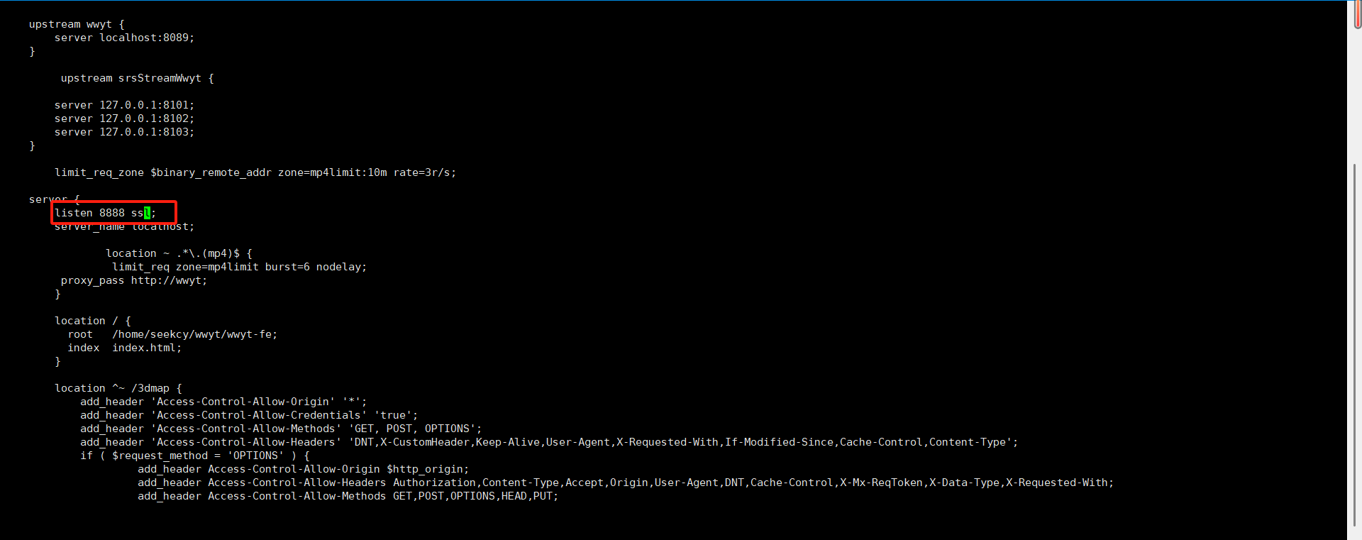The image size is (1362, 540).
Task: Click 'limit_req zone=mp4limit burst=6 nodelay;' line
Action: 239,267
